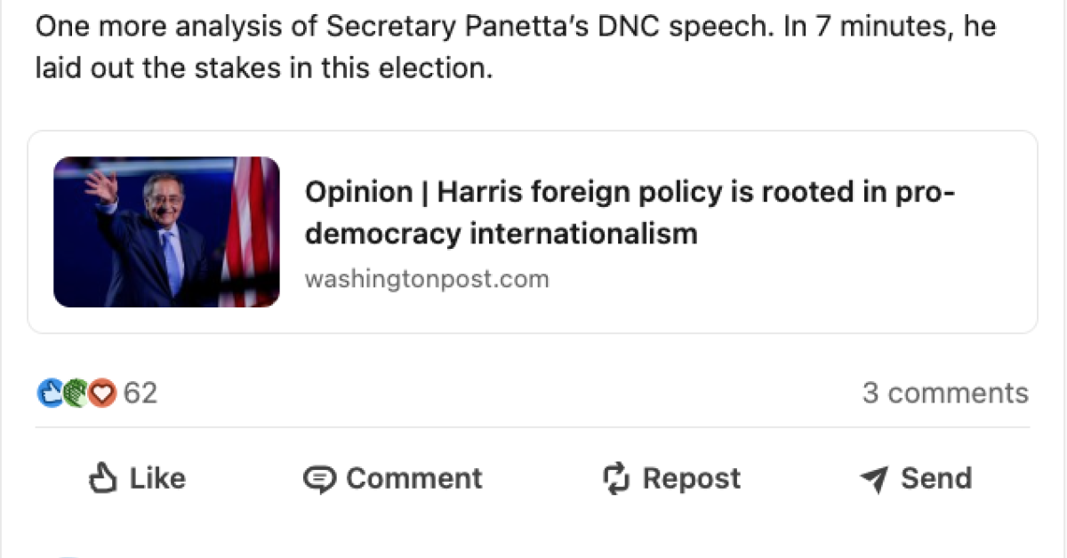Send the post to a connection
Image resolution: width=1067 pixels, height=558 pixels.
click(915, 477)
